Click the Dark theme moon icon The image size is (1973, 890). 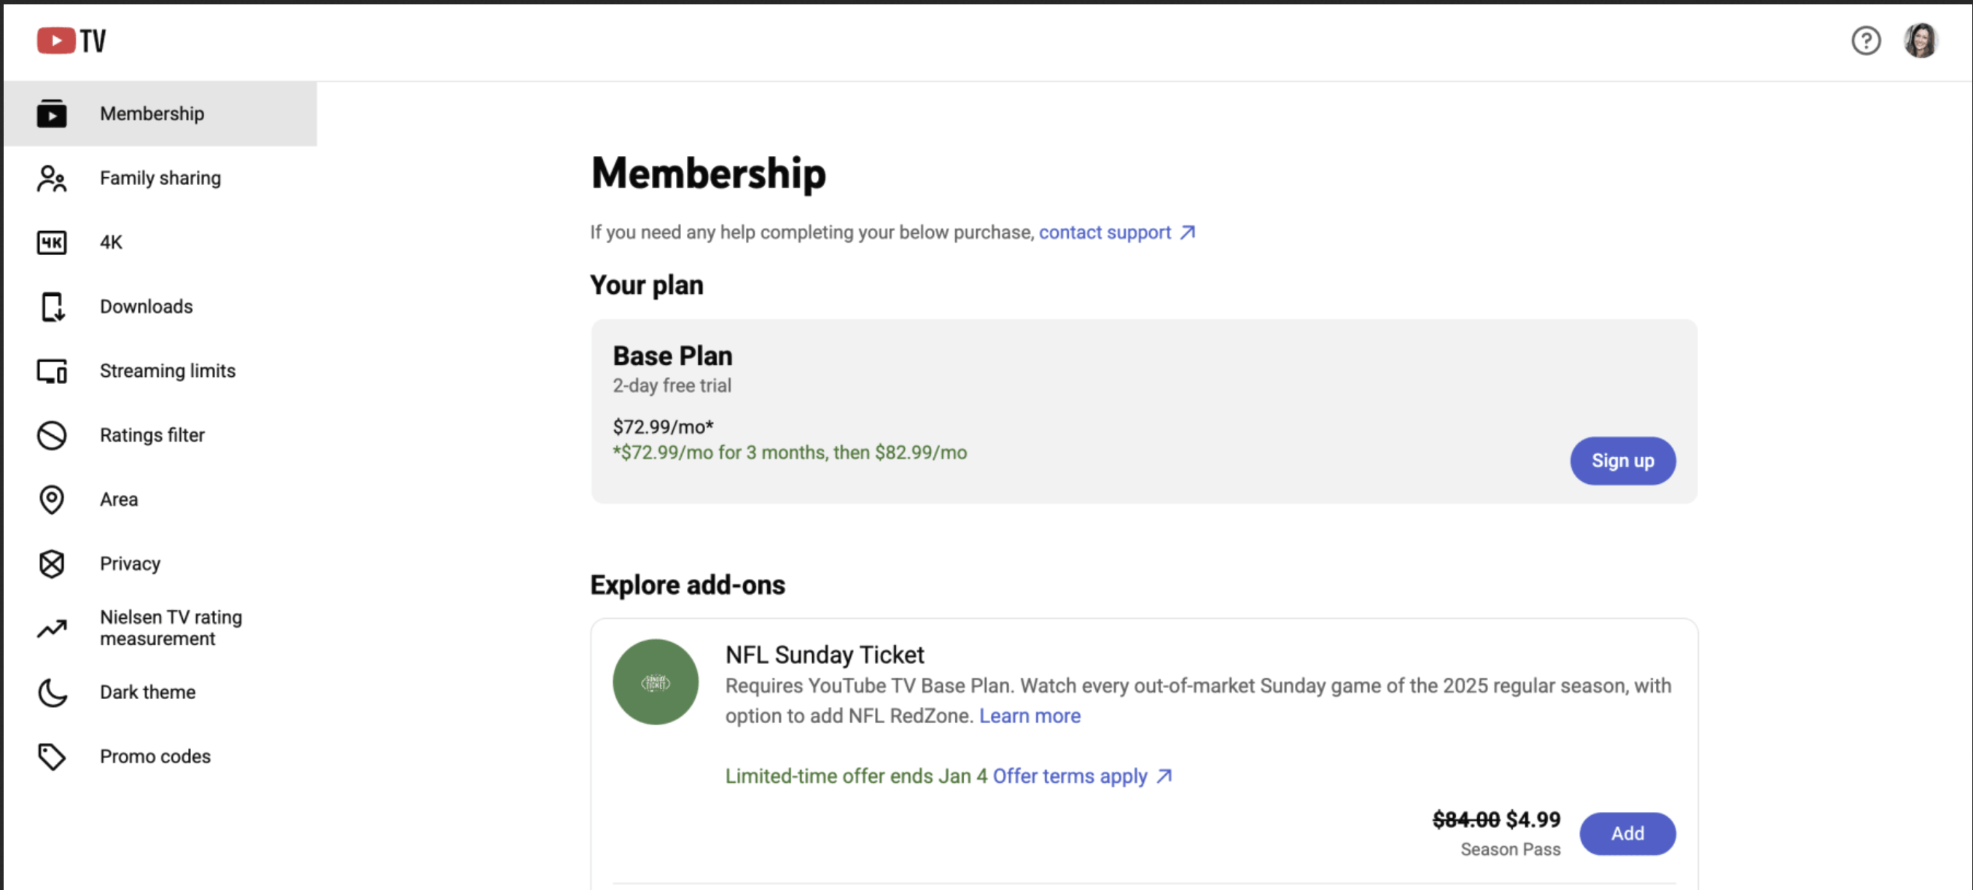point(51,693)
